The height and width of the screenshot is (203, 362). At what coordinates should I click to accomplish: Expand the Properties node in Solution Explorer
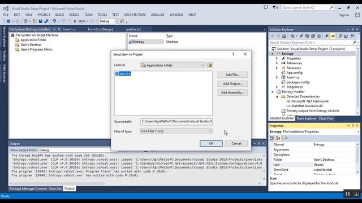[x=277, y=59]
